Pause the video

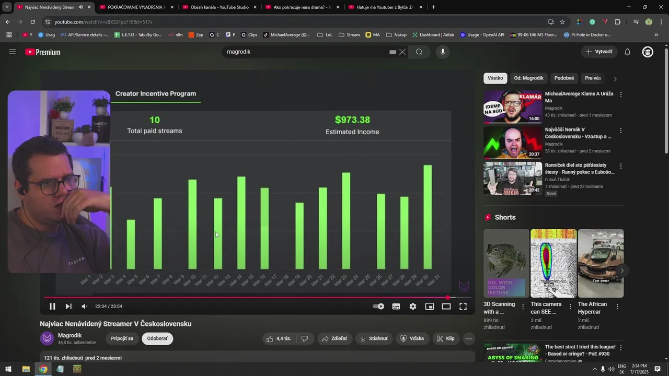click(x=52, y=307)
